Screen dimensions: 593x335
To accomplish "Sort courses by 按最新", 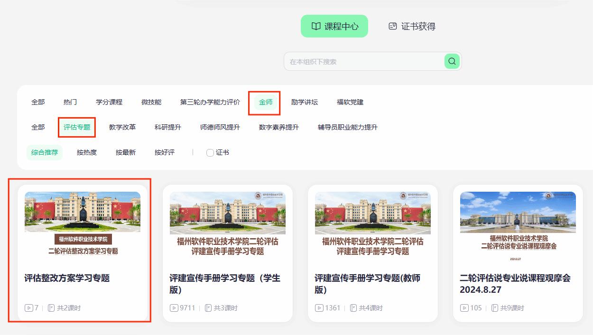I will click(x=126, y=152).
